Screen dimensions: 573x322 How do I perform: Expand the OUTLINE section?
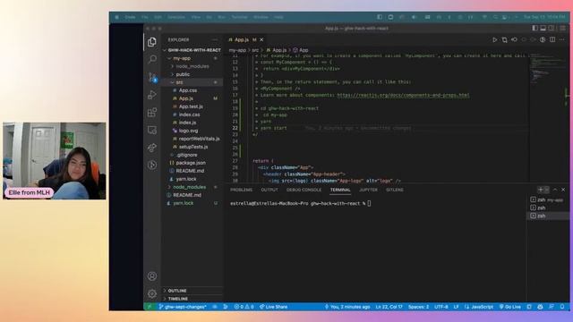click(x=192, y=291)
